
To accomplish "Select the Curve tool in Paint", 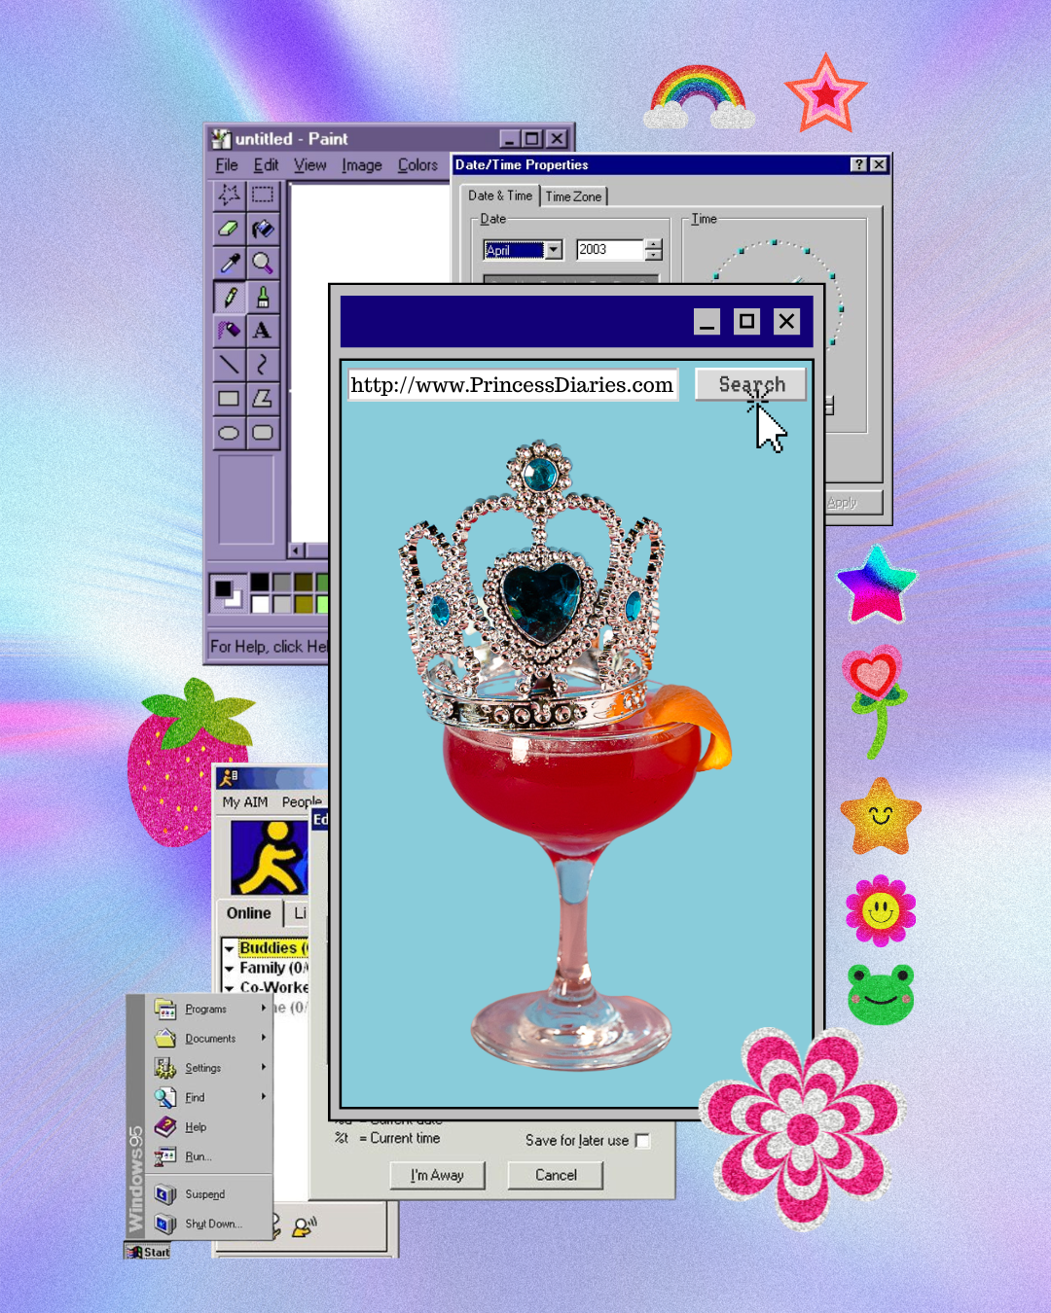I will click(x=263, y=365).
